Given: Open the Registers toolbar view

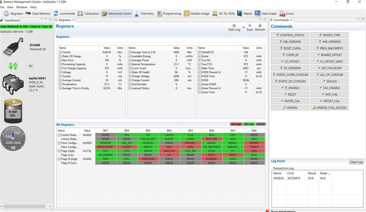Looking at the screenshot, I should click(x=13, y=13).
